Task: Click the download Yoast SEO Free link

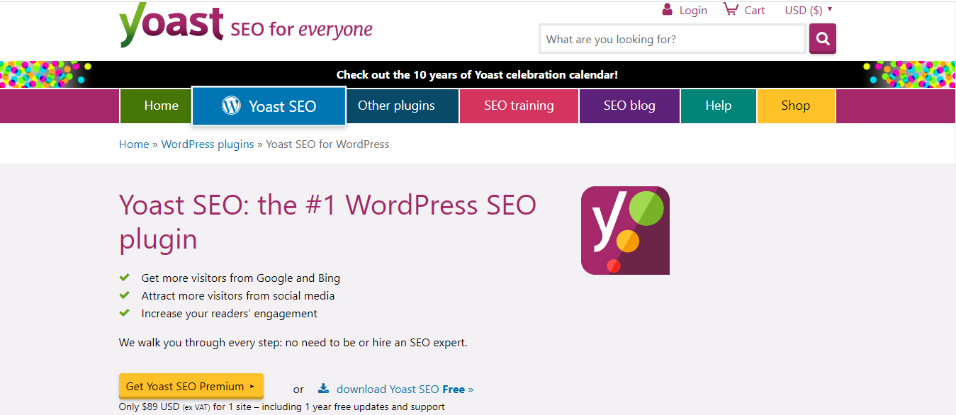Action: tap(405, 389)
